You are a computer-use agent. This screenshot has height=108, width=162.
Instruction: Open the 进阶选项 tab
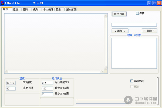pyautogui.click(x=71, y=9)
